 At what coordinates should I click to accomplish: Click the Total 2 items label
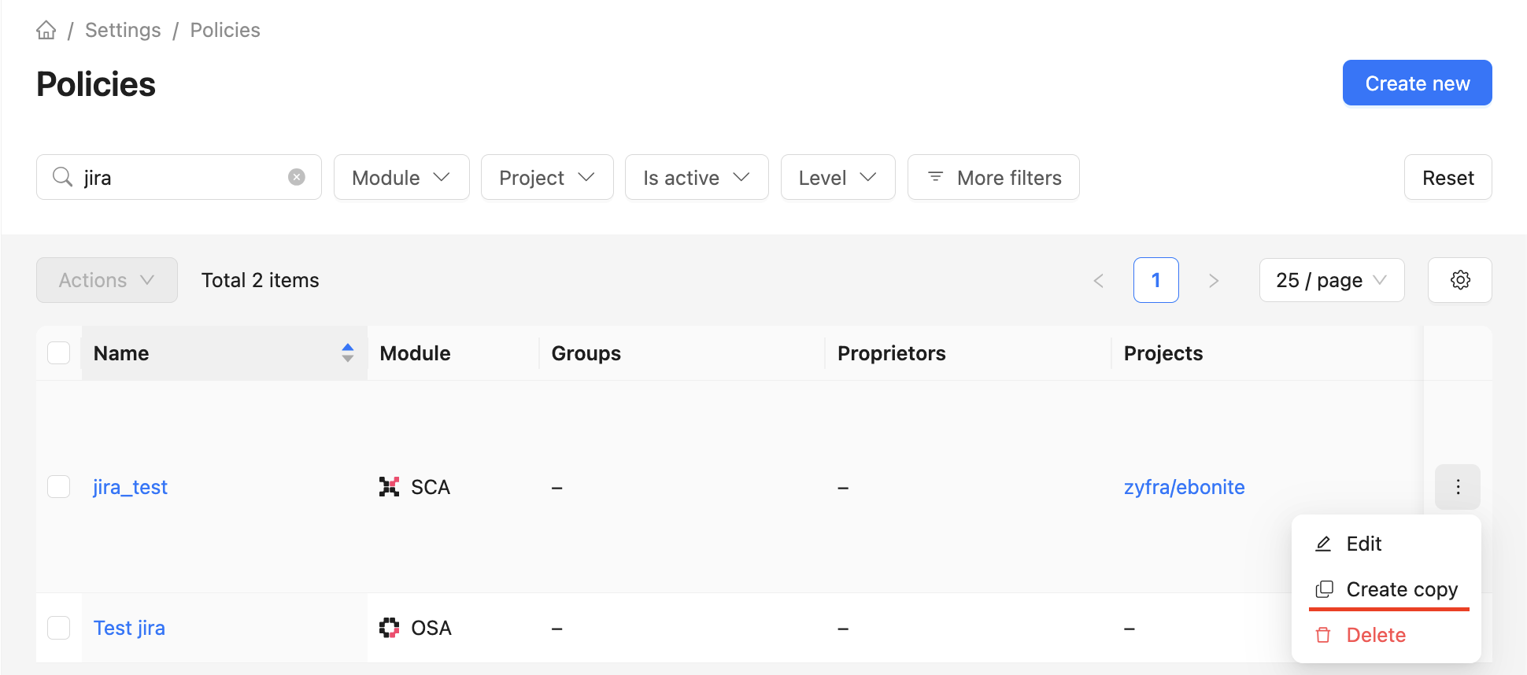[261, 280]
